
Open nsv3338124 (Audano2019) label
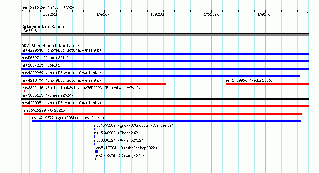tap(119, 140)
